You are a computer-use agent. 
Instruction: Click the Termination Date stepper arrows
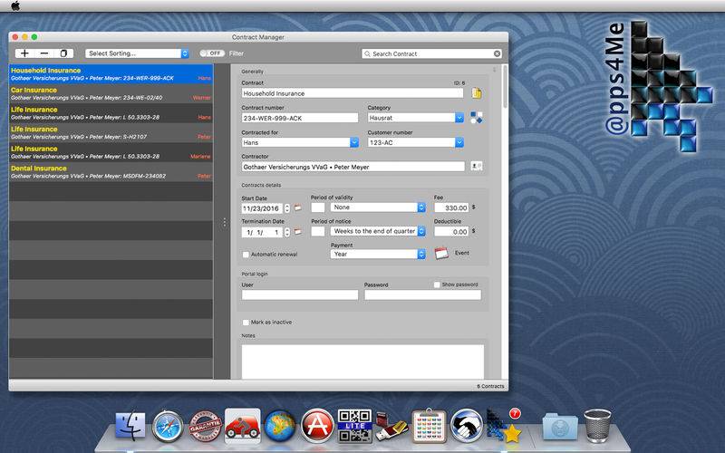point(287,232)
